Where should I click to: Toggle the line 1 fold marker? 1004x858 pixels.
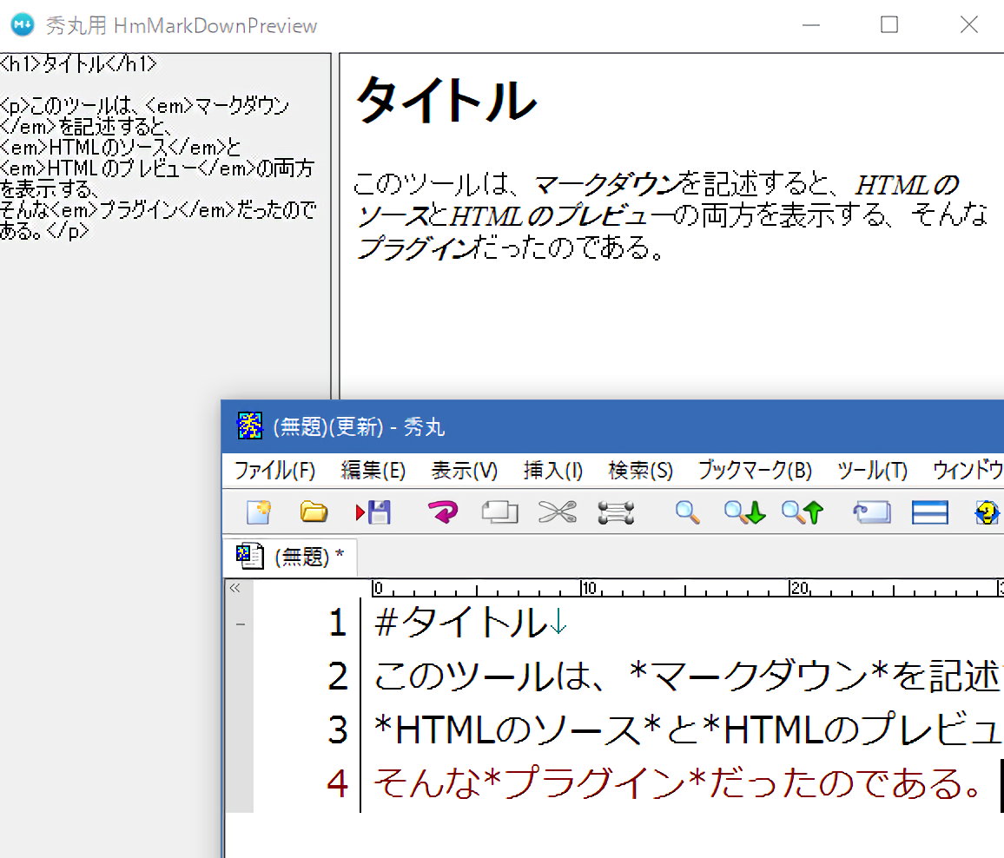241,624
